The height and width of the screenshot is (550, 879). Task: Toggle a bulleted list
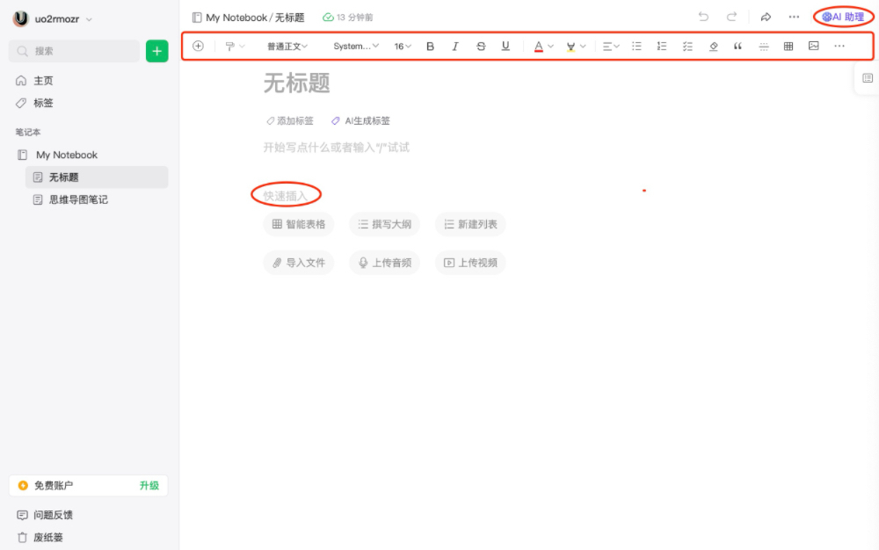point(636,46)
